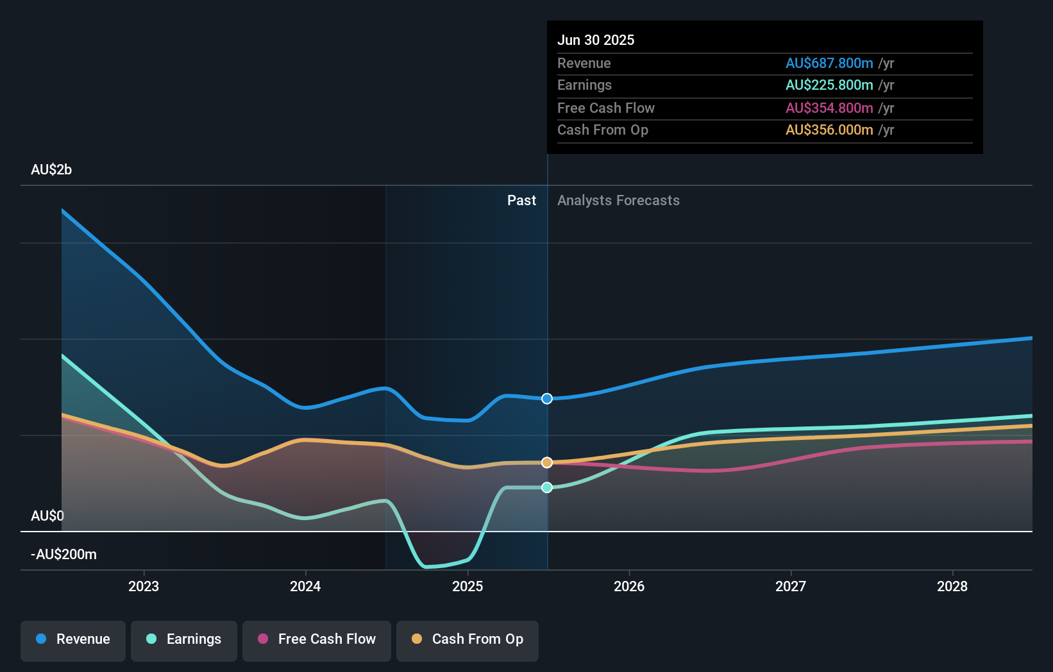Image resolution: width=1053 pixels, height=672 pixels.
Task: Click the Jun 30 2025 tooltip header
Action: tap(596, 40)
